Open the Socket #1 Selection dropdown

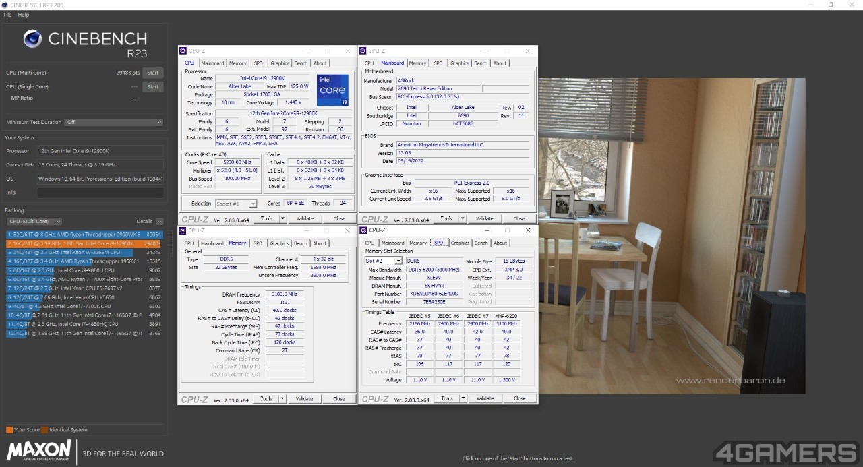[236, 204]
